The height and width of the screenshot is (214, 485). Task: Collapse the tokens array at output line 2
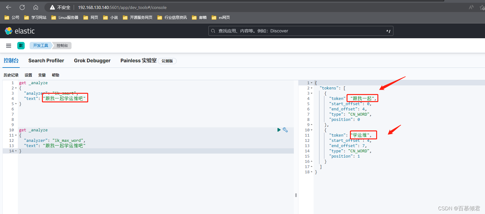coord(311,88)
